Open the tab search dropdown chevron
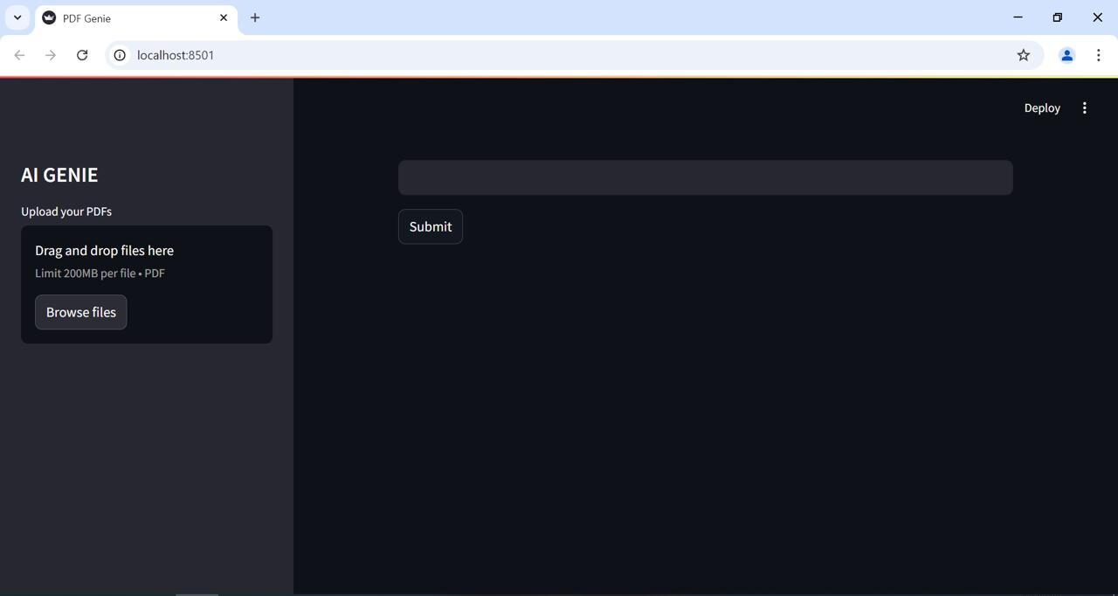 click(17, 17)
